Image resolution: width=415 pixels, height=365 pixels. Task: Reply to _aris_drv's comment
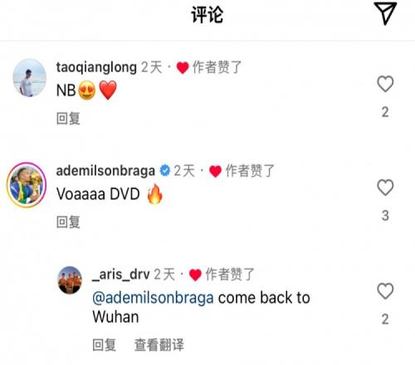point(104,345)
